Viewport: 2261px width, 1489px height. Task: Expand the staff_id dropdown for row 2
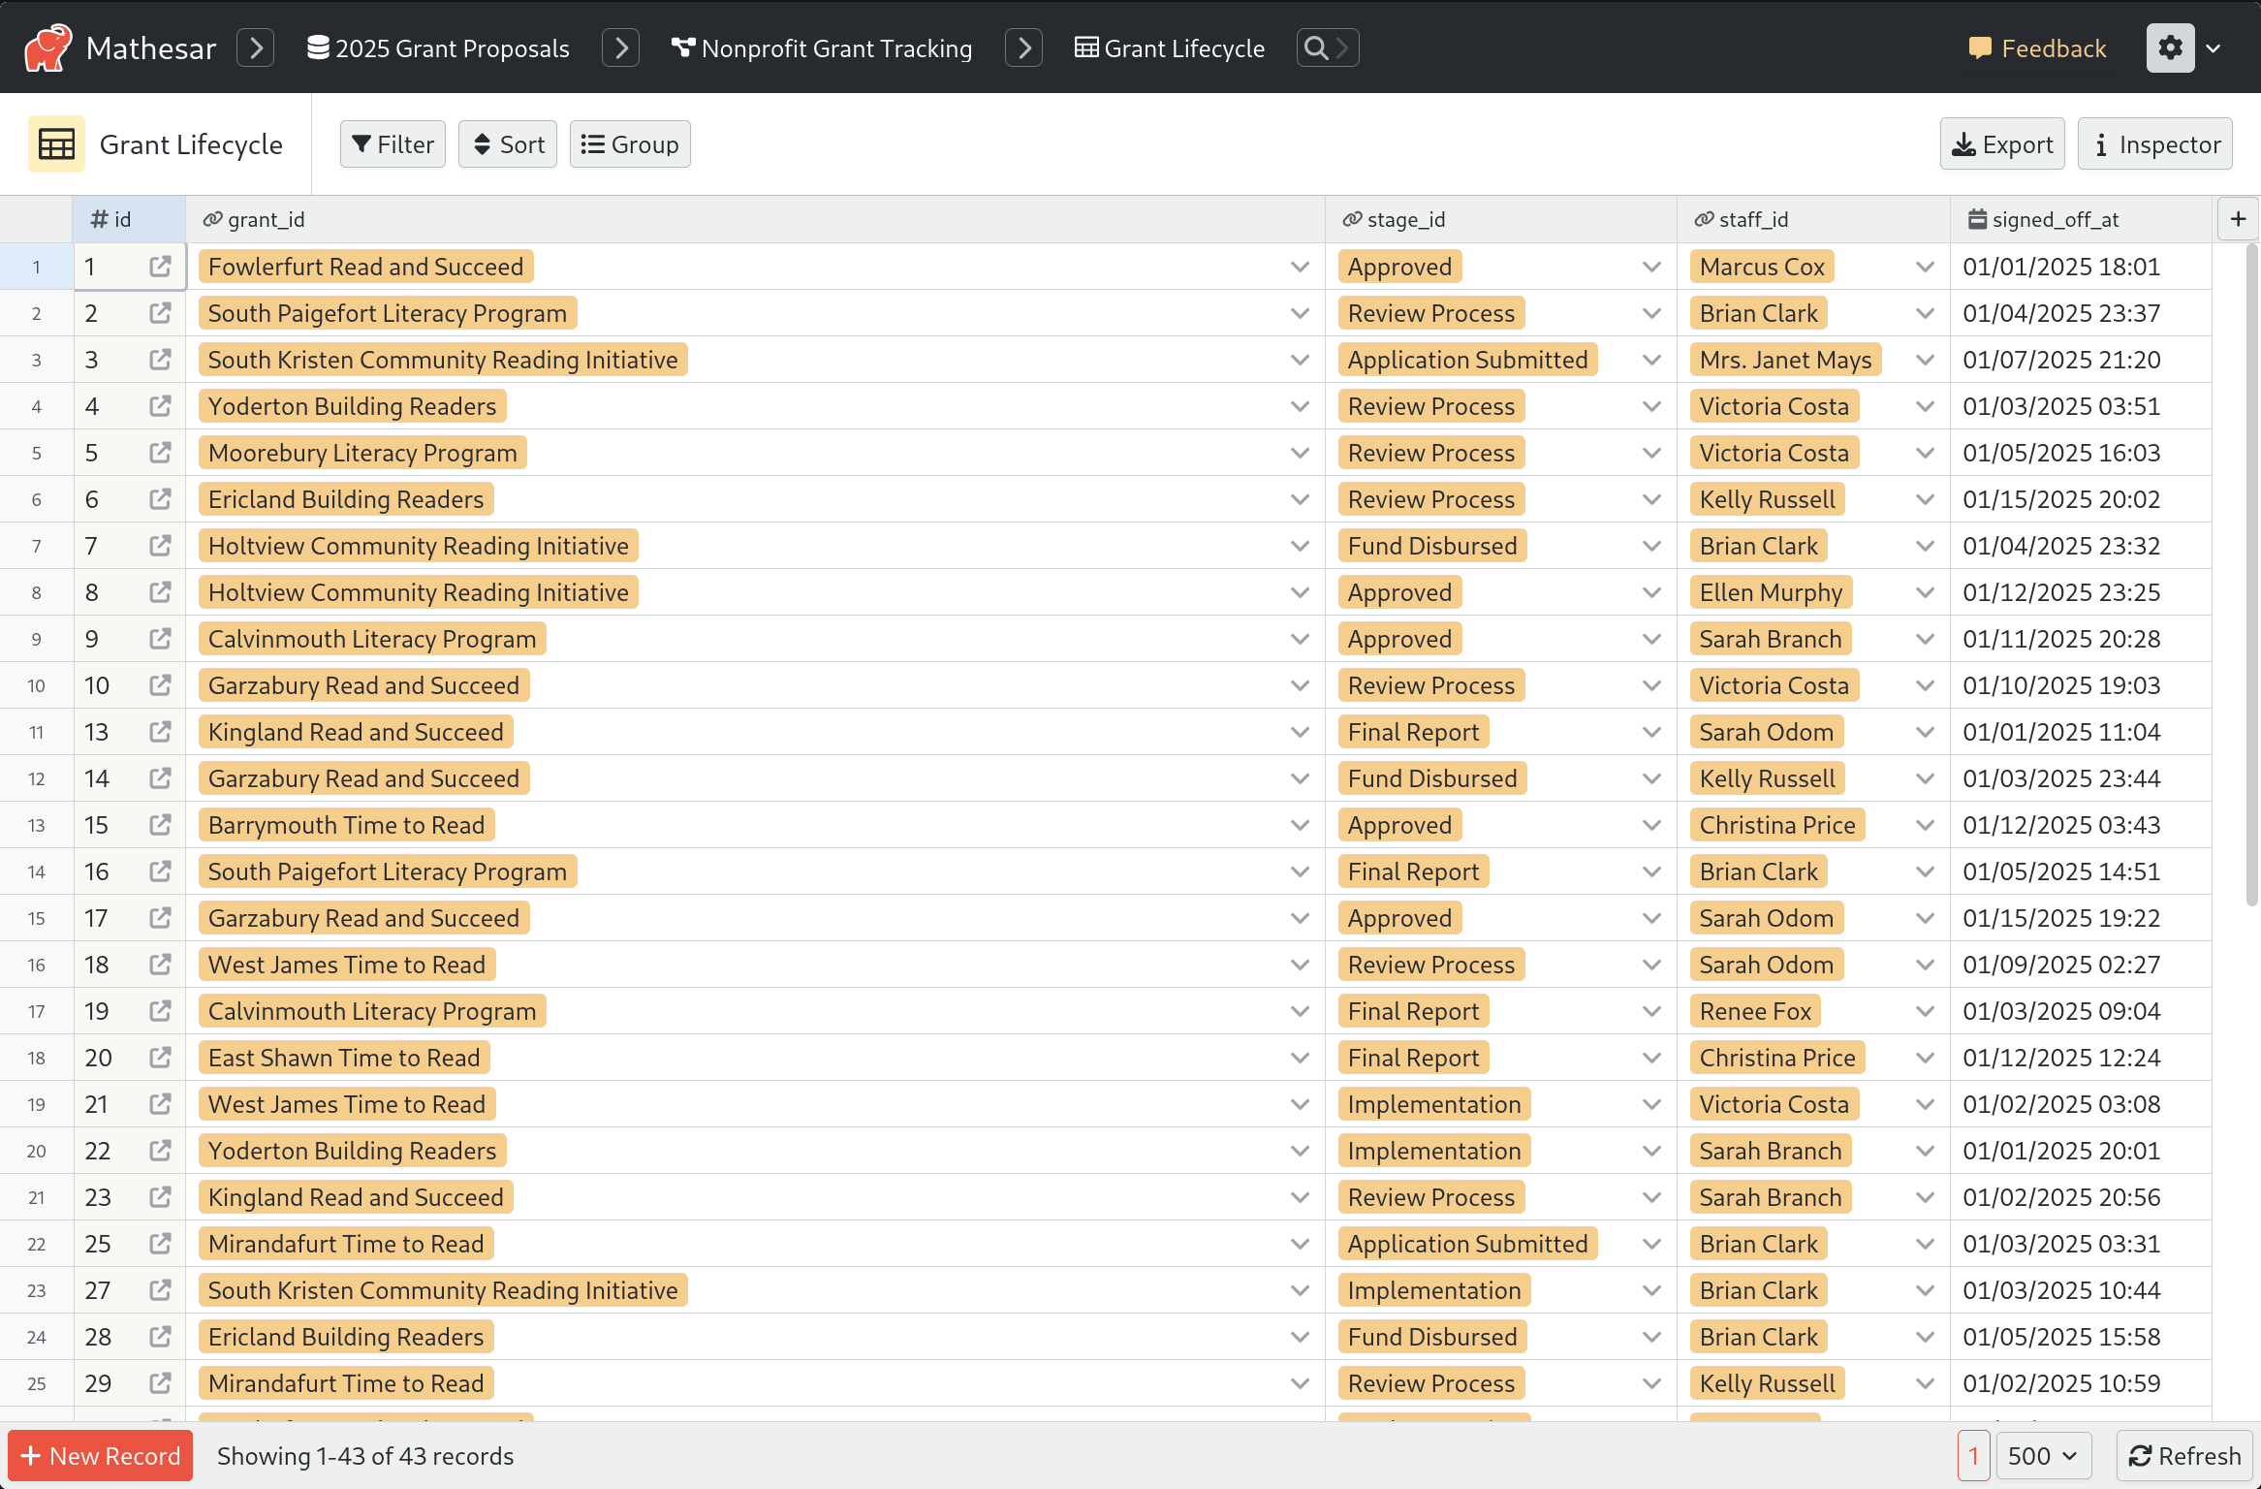tap(1926, 312)
